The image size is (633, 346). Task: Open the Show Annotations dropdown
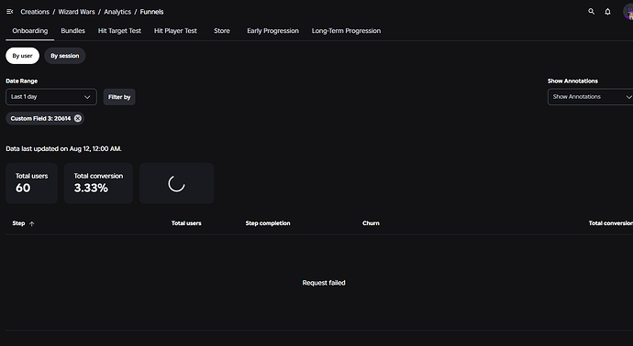[x=590, y=97]
